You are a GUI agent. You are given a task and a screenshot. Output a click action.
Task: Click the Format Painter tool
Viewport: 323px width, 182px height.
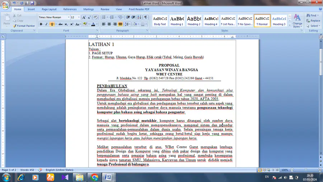click(24, 26)
